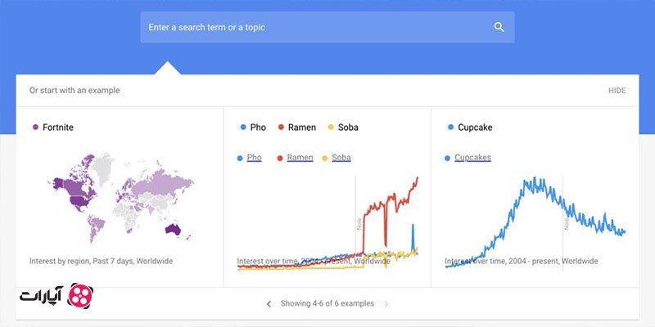Click the purple Fortnite dot

[34, 128]
